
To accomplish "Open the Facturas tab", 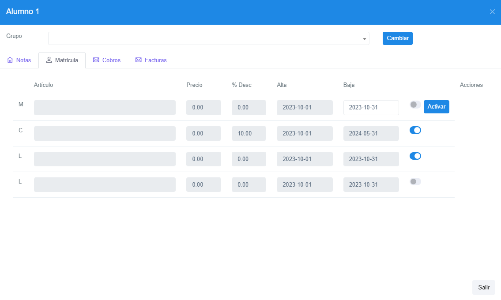I will point(155,60).
